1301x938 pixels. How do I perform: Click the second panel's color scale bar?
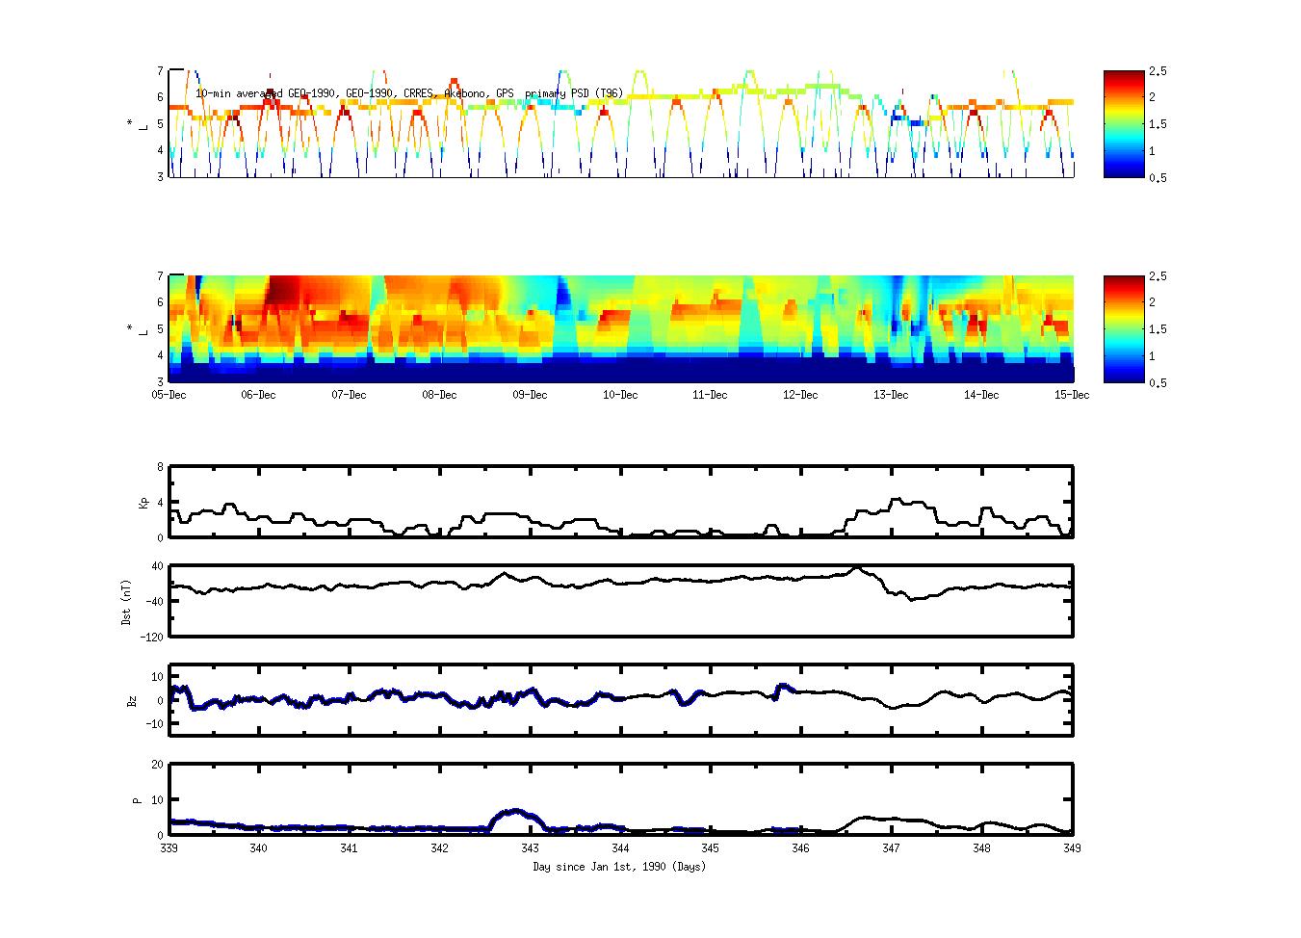coord(1121,328)
